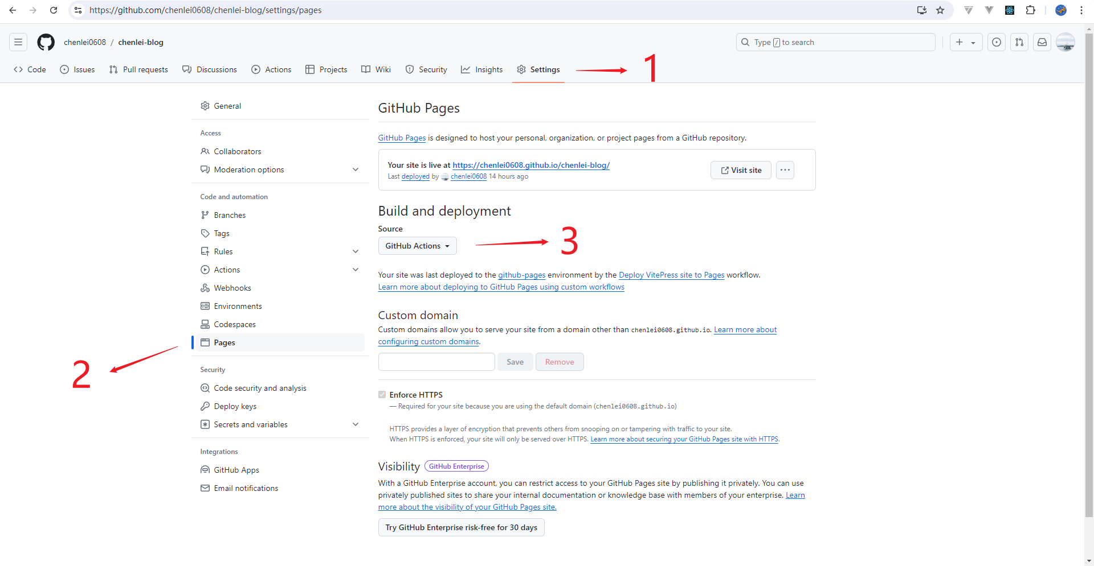Open the GitHub homepage logo

46,42
